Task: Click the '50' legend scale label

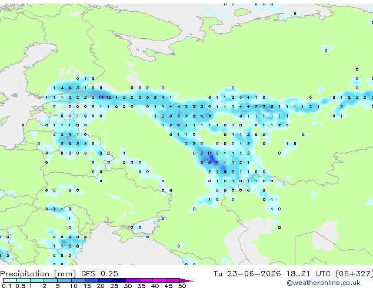Action: click(x=182, y=286)
